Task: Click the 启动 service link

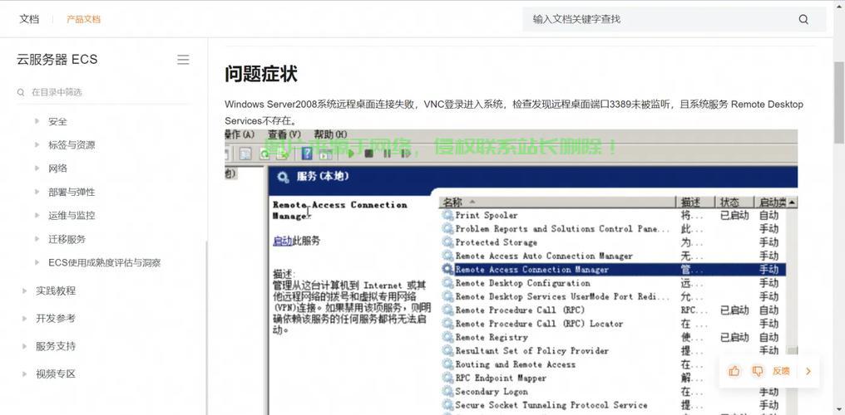Action: coord(283,241)
